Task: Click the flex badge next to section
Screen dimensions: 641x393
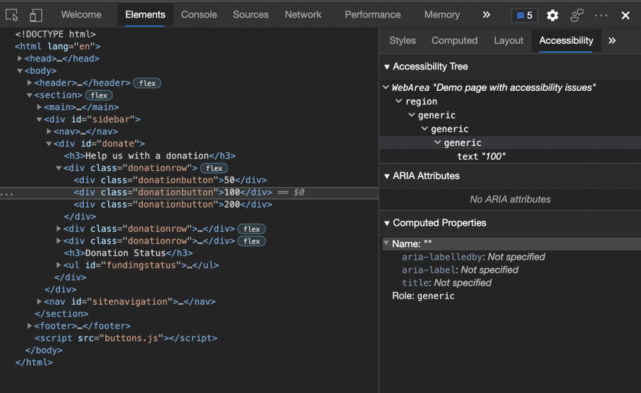Action: click(98, 95)
